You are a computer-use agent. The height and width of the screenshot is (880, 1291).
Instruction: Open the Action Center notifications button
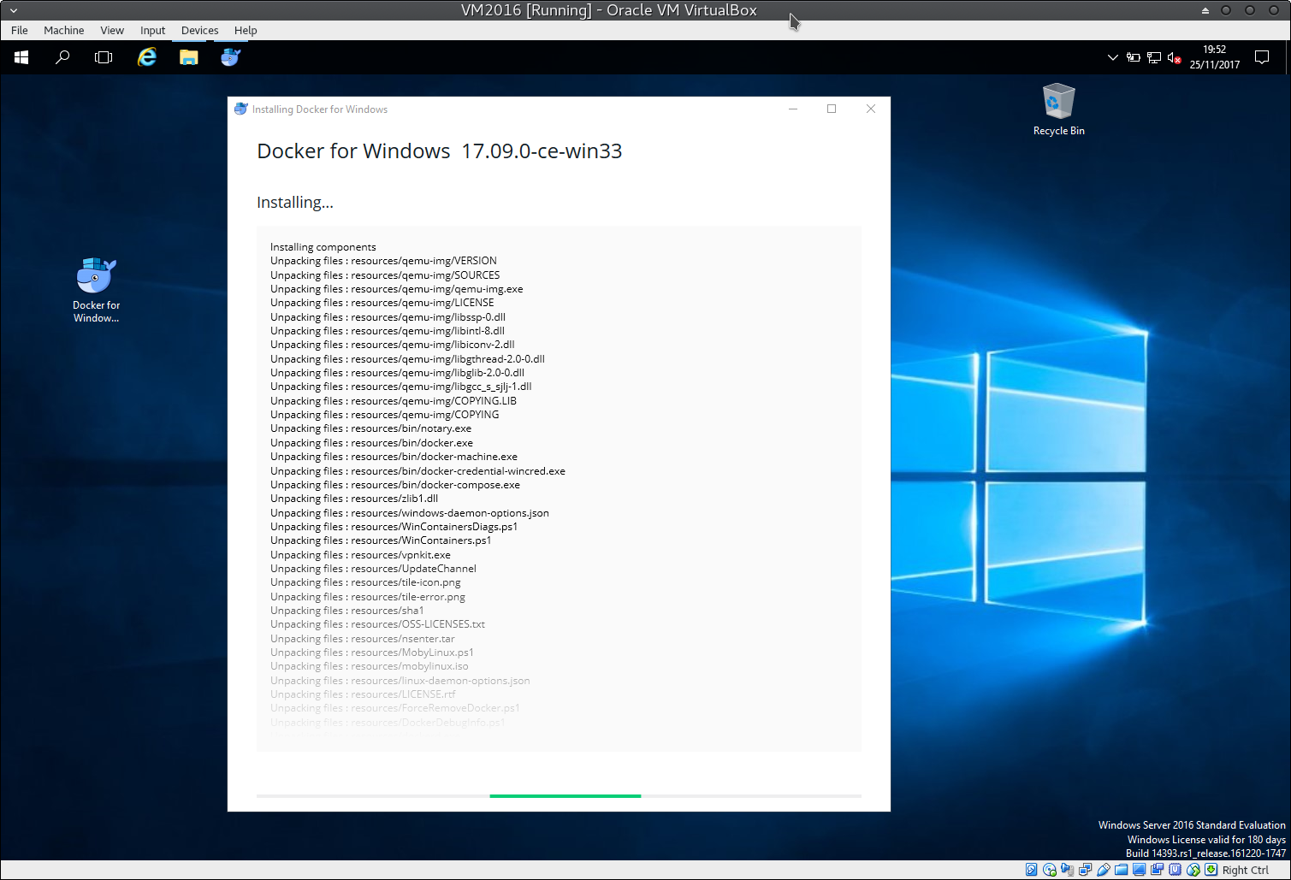[x=1261, y=57]
